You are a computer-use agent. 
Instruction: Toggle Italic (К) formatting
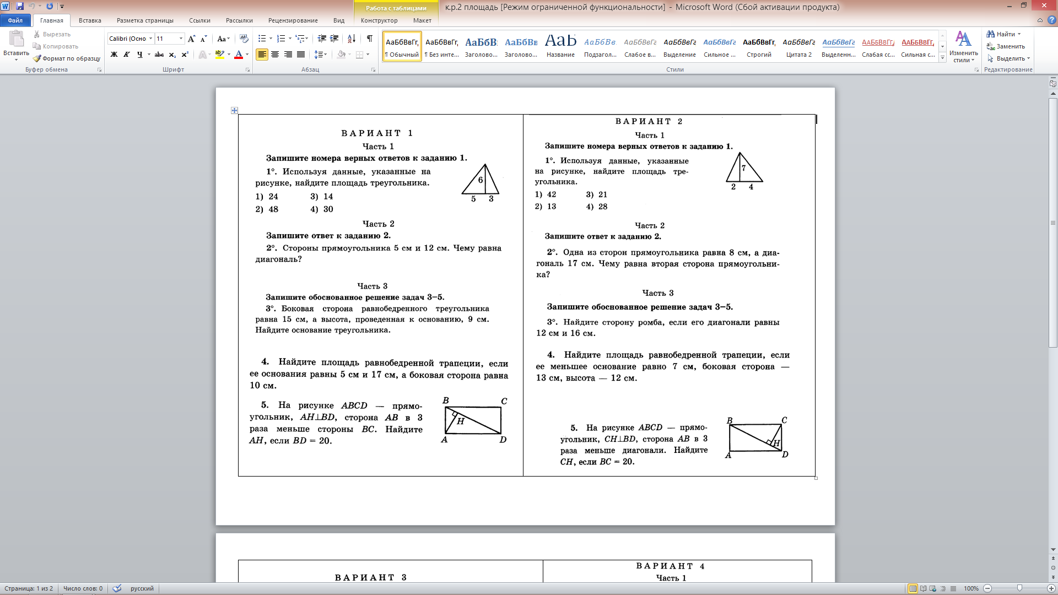click(127, 55)
